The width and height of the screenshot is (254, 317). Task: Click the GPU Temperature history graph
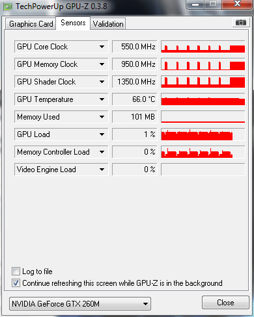(x=203, y=99)
